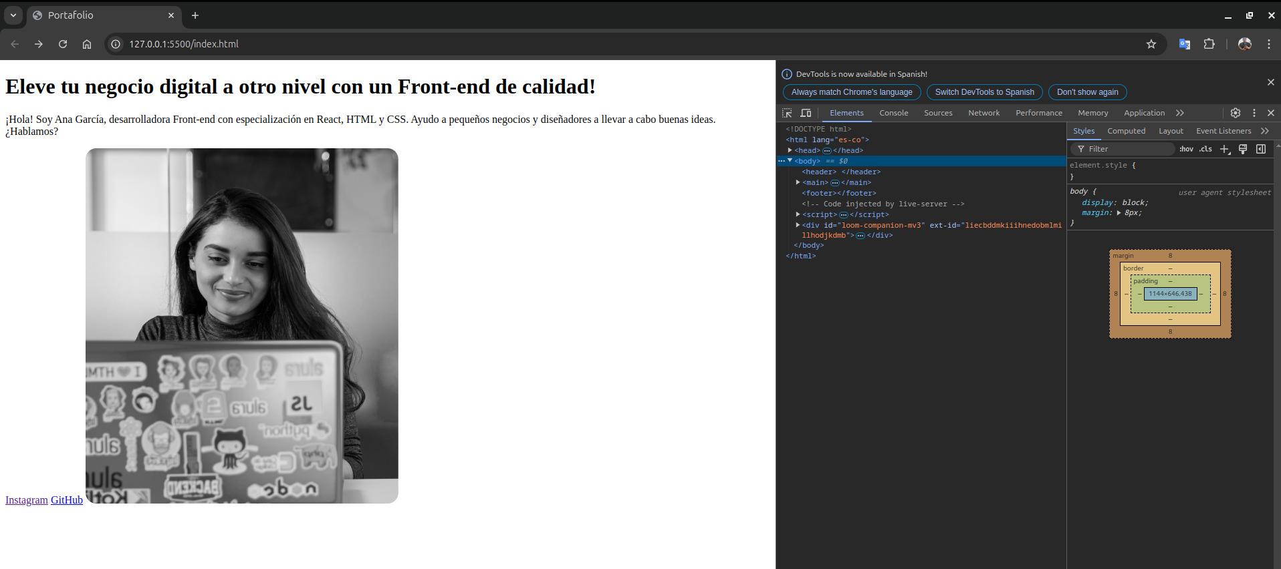The width and height of the screenshot is (1281, 569).
Task: Click the portrait photo of the woman
Action: click(x=242, y=326)
